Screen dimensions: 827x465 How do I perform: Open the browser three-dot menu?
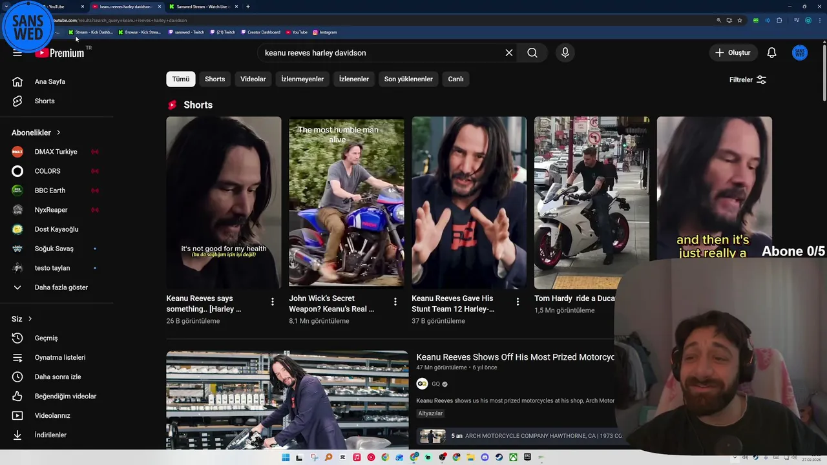[x=820, y=20]
